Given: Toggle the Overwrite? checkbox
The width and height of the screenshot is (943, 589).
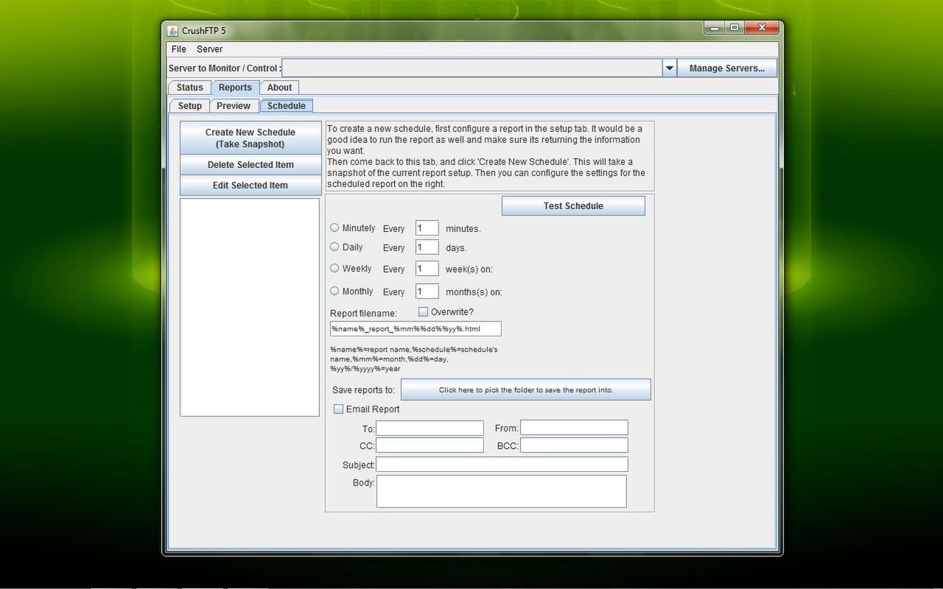Looking at the screenshot, I should point(423,312).
